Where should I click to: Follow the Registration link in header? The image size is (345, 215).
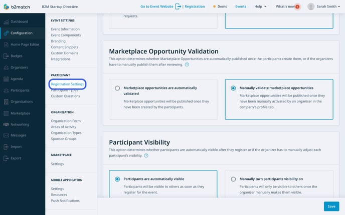195,6
